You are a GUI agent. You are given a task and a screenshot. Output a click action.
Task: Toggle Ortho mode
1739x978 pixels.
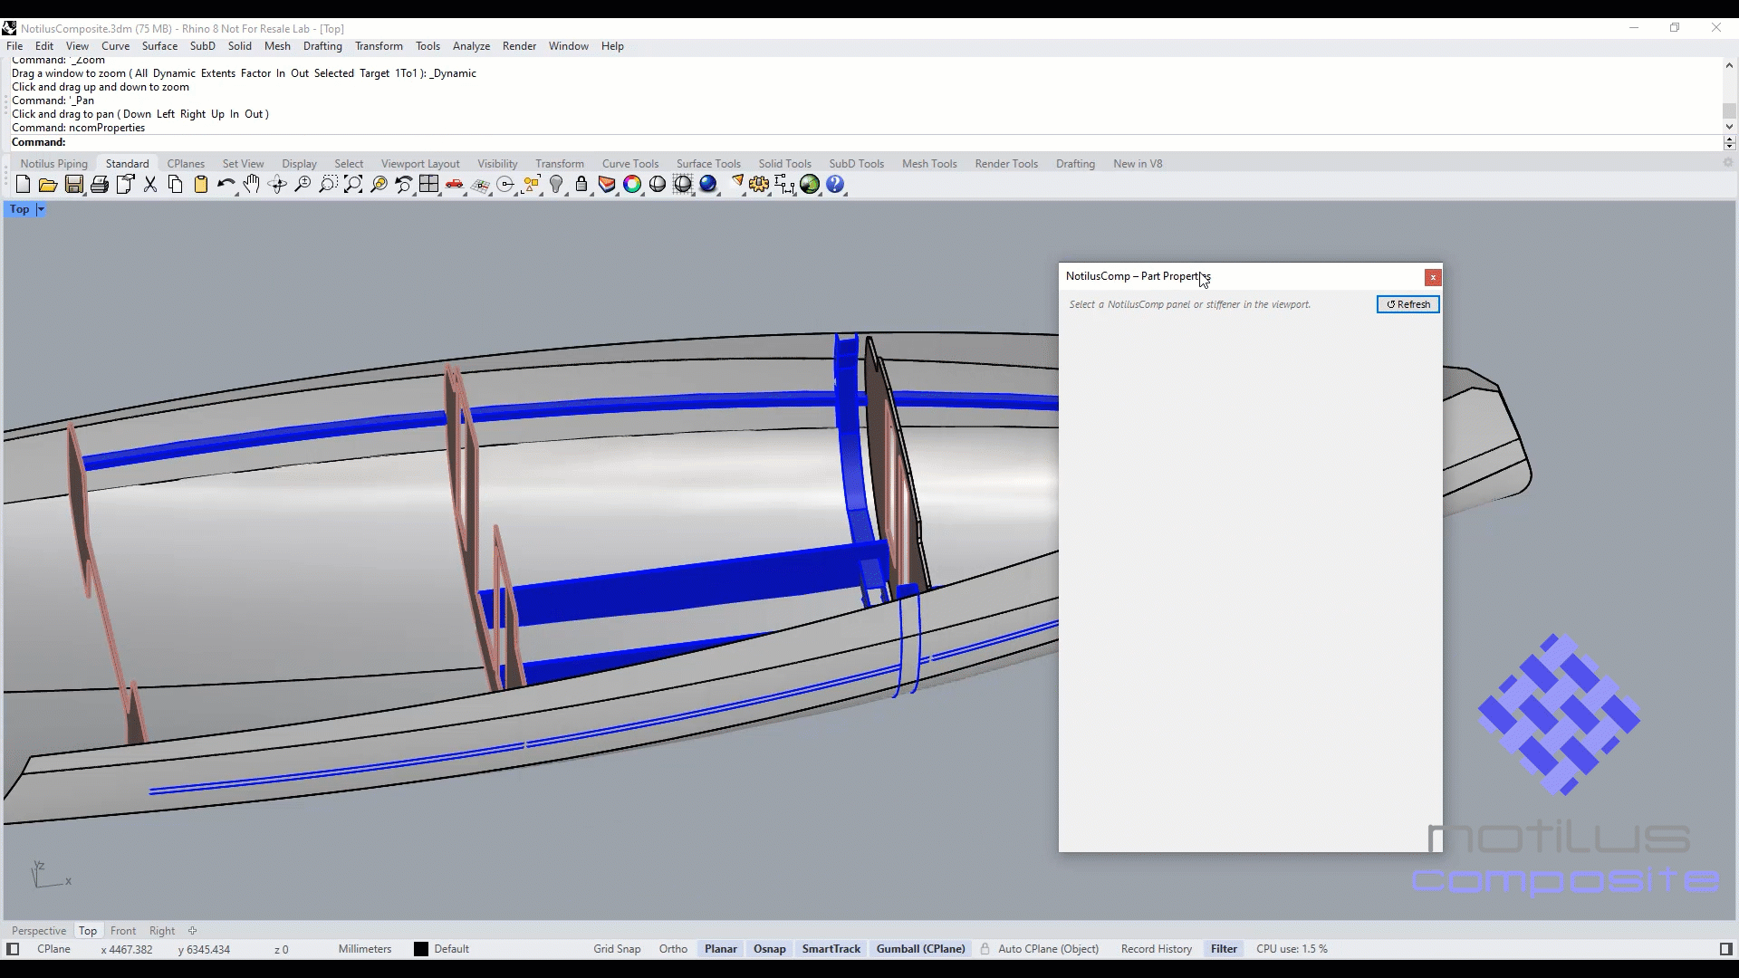pos(673,949)
